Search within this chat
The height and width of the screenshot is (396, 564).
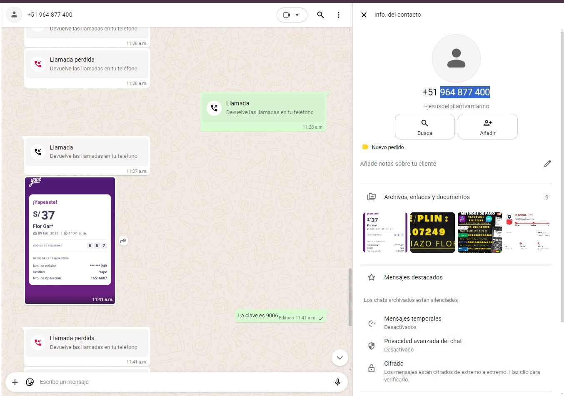click(x=320, y=15)
